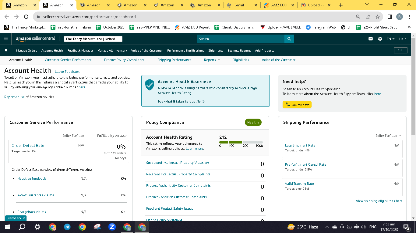416x233 pixels.
Task: Open the messages envelope icon
Action: pos(371,39)
